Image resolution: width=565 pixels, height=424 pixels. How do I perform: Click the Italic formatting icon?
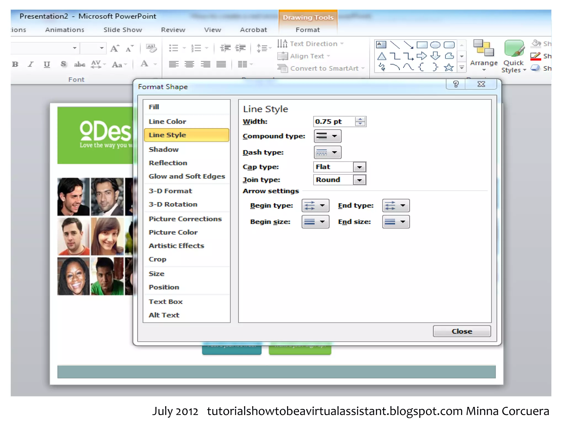pos(31,64)
